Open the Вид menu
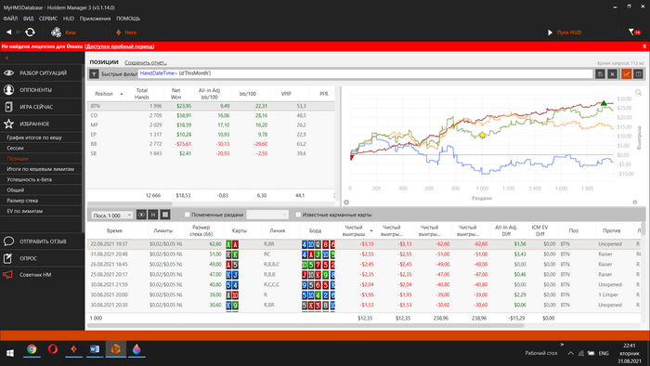 point(28,19)
